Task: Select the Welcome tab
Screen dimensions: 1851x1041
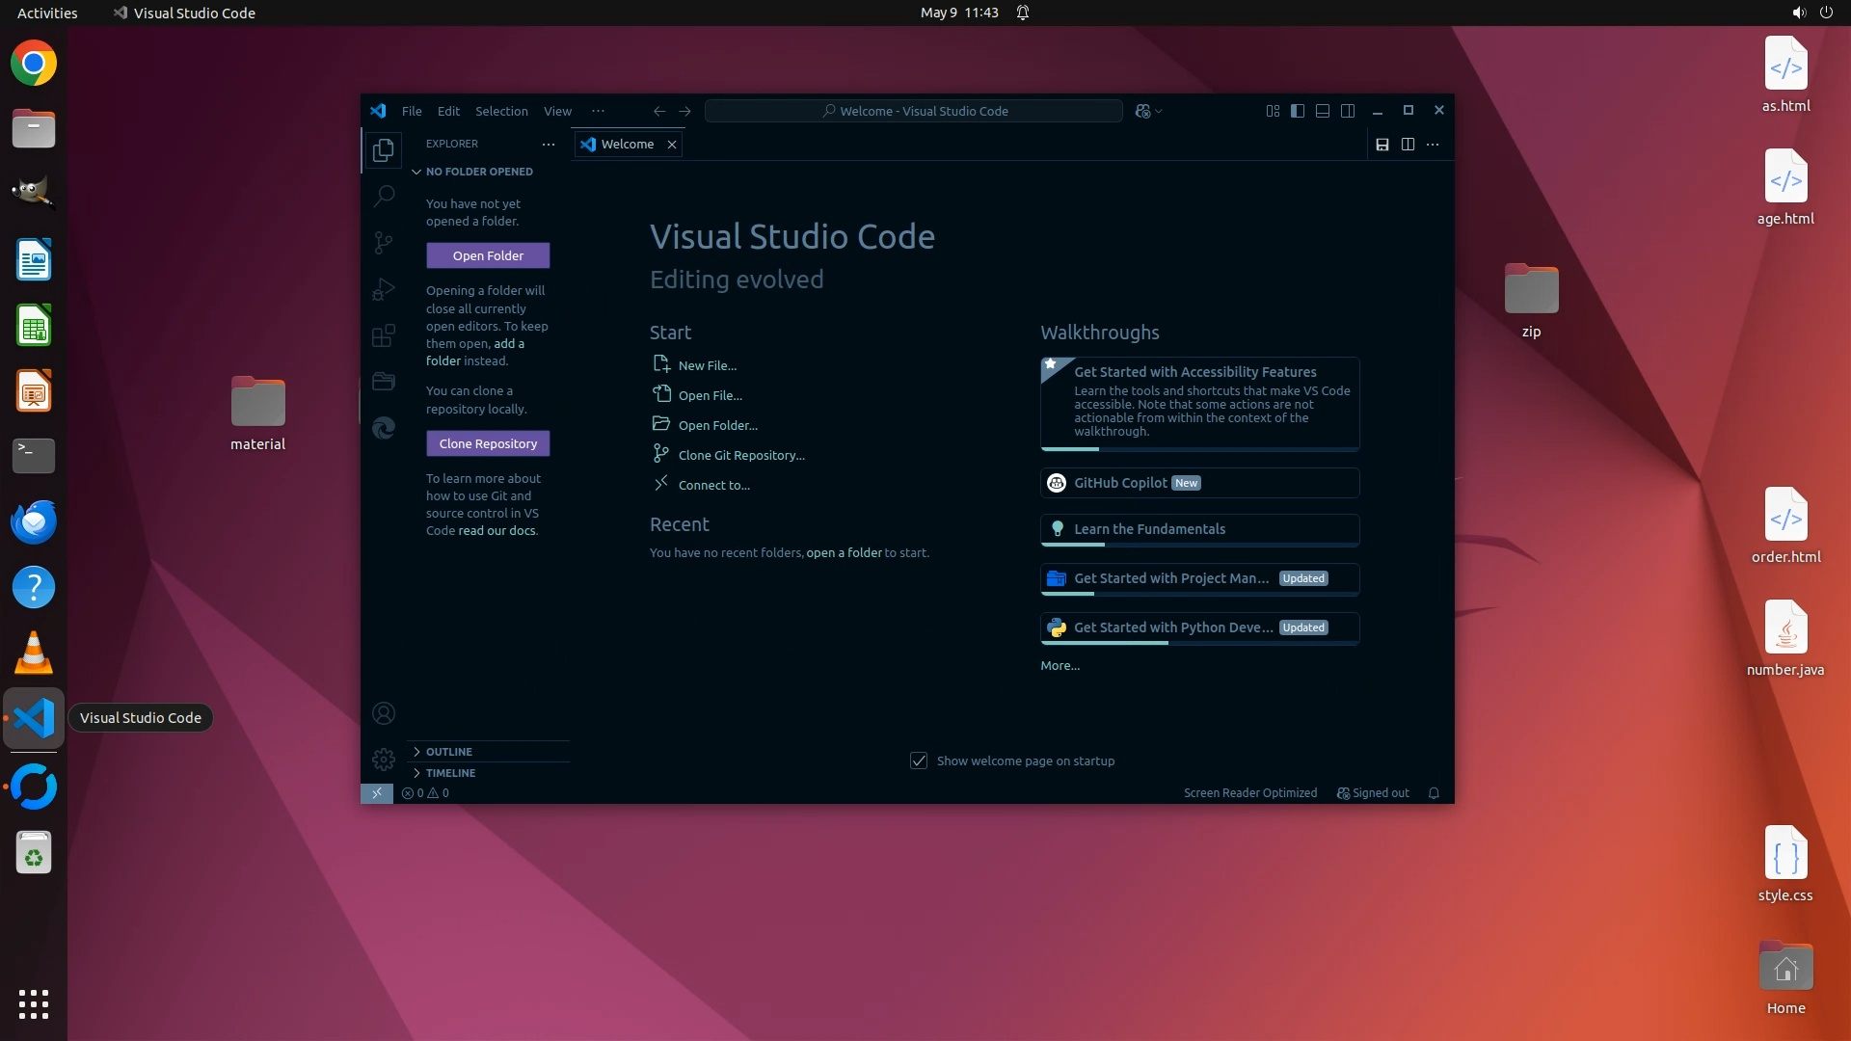Action: (627, 145)
